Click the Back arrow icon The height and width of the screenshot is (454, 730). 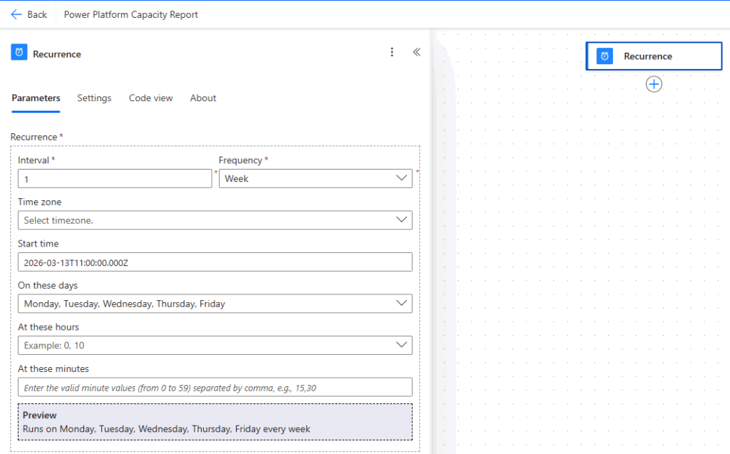(16, 14)
